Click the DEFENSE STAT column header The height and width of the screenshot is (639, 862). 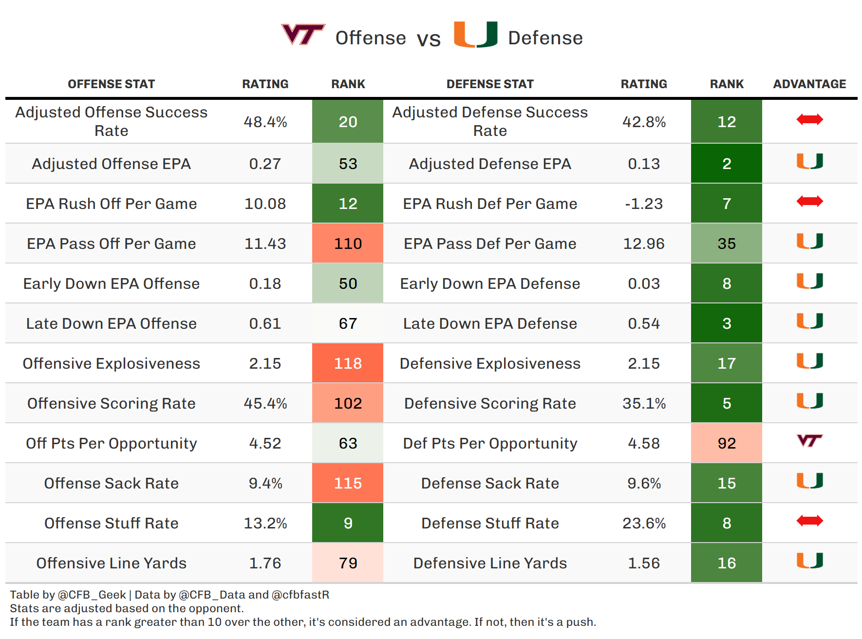[490, 84]
